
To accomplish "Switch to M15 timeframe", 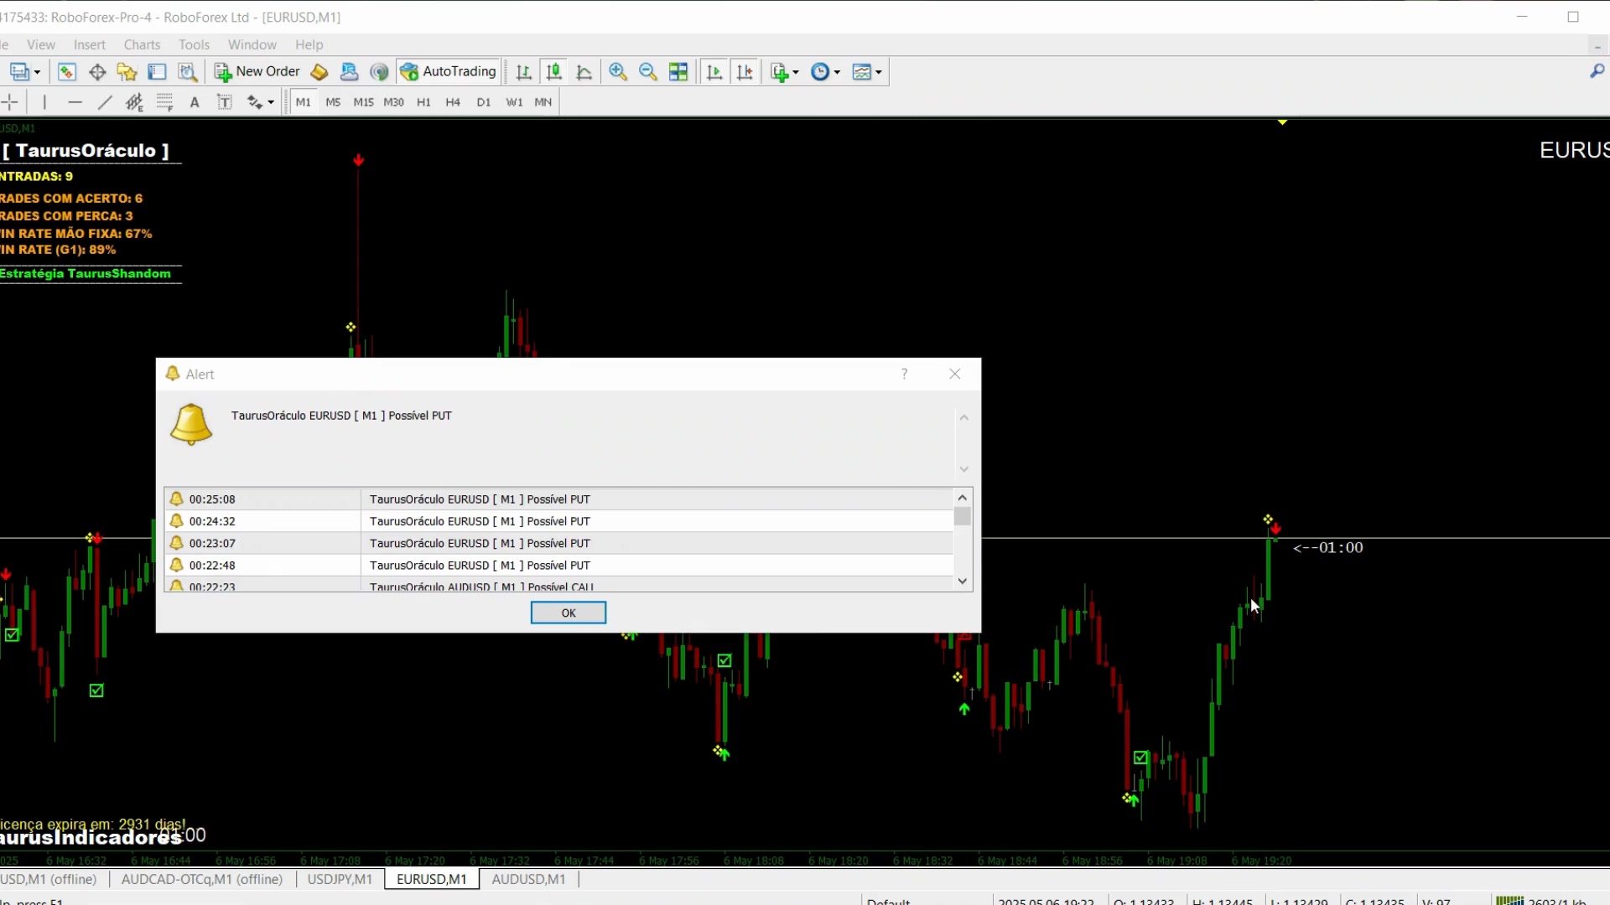I will click(x=363, y=102).
